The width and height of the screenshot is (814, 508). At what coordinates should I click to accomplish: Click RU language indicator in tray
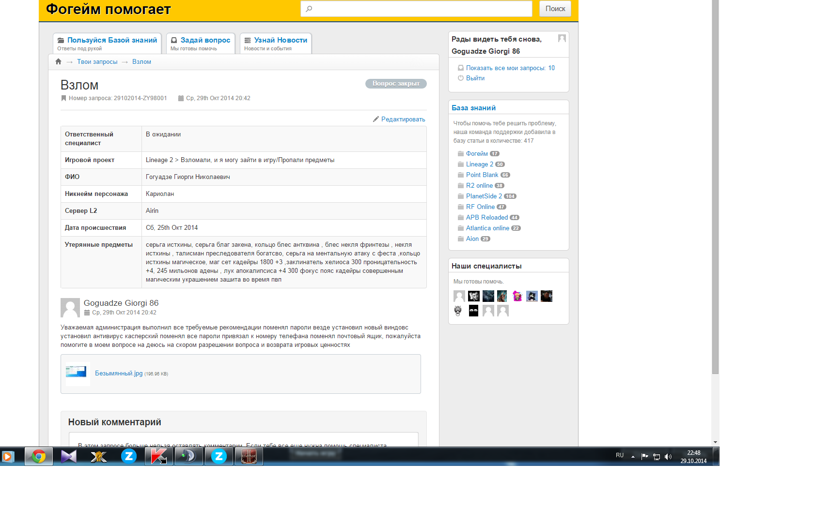pyautogui.click(x=620, y=455)
